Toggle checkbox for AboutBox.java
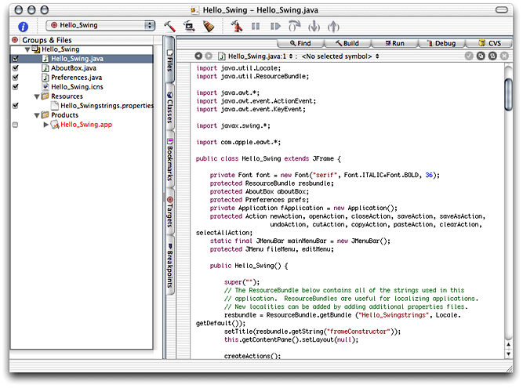 [x=16, y=68]
